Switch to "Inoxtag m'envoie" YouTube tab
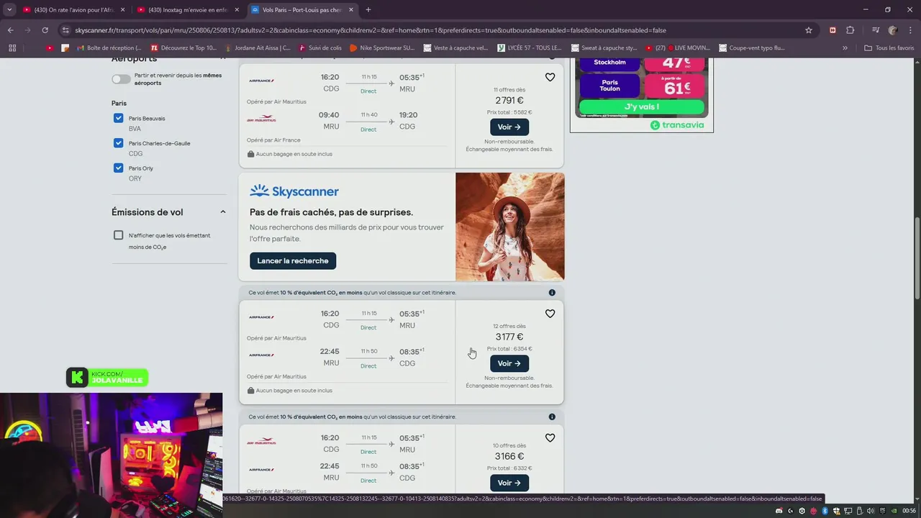Image resolution: width=921 pixels, height=518 pixels. pyautogui.click(x=188, y=10)
